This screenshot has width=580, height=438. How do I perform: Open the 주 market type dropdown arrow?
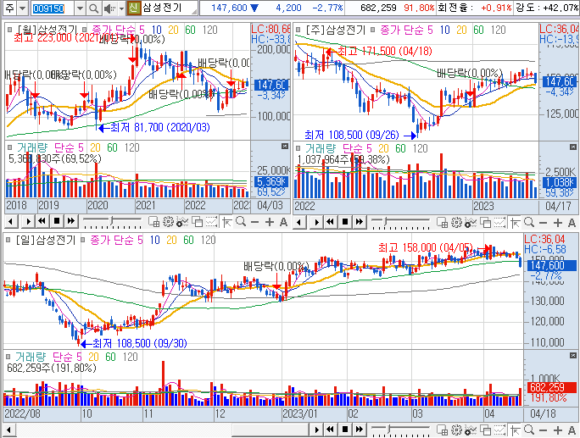tap(23, 8)
